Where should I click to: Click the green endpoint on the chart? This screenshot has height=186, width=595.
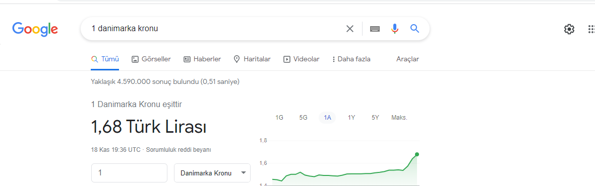pos(417,154)
